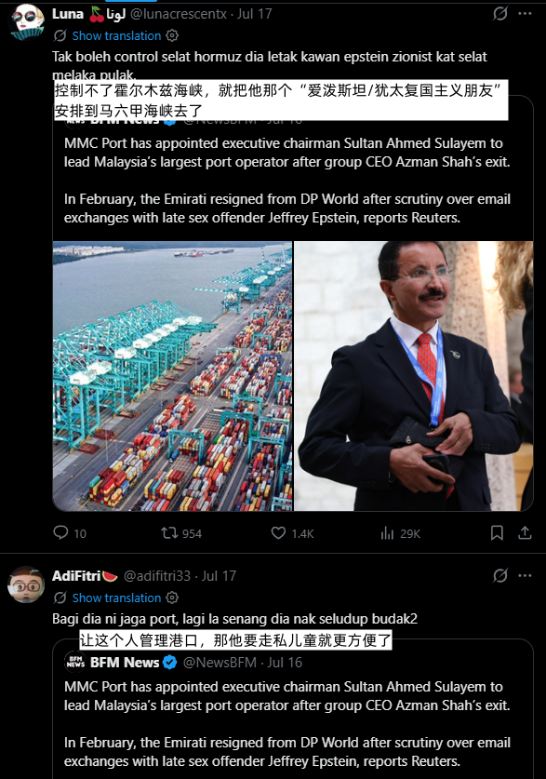Open more options menu on AdiFitri's post
The height and width of the screenshot is (779, 546).
526,576
